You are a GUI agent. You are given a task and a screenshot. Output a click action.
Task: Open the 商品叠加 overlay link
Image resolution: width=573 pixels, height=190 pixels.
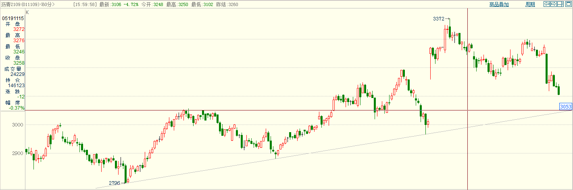coord(499,4)
